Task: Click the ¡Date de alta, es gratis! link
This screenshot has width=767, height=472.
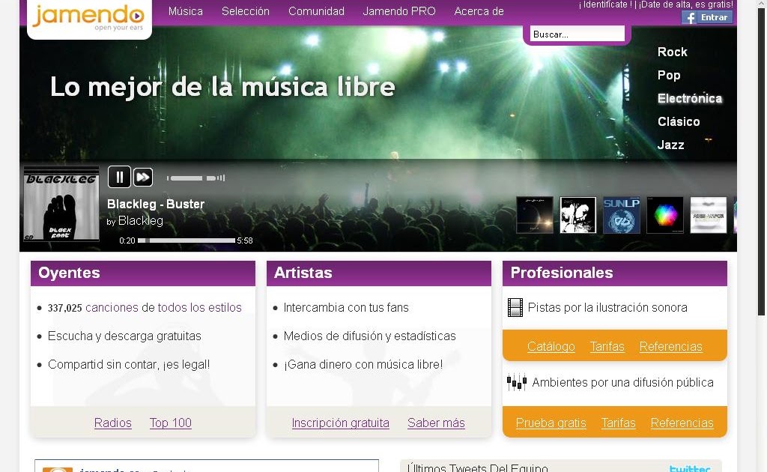Action: 686,5
